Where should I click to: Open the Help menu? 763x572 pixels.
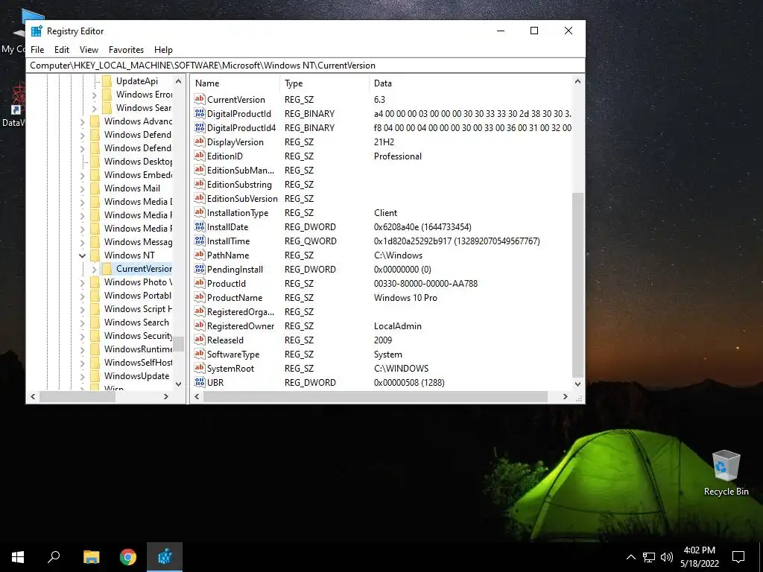(163, 50)
